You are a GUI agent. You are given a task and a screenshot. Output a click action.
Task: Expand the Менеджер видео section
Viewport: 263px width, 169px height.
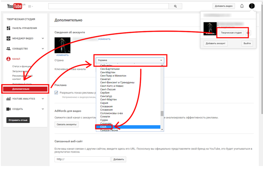[x=43, y=38]
